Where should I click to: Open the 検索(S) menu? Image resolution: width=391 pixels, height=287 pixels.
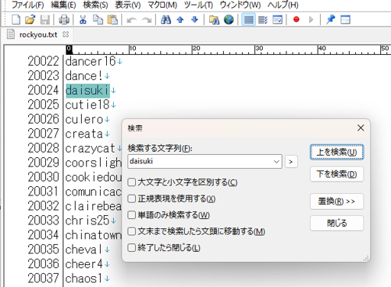click(95, 5)
